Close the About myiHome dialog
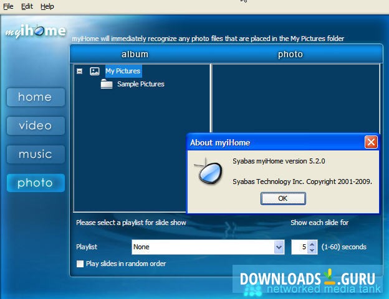This screenshot has height=299, width=389. point(371,142)
